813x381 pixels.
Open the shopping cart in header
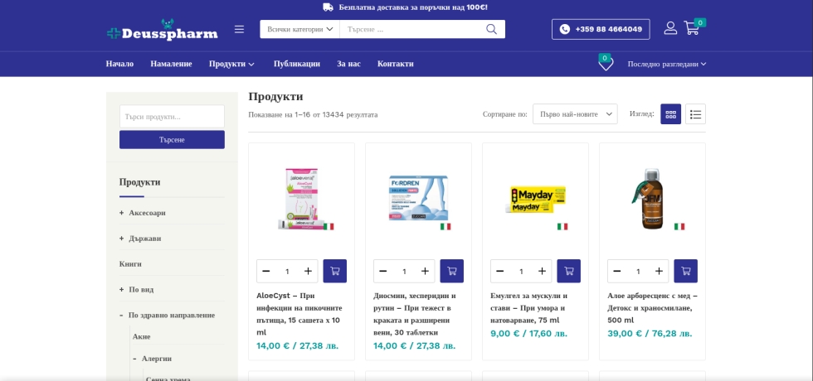pyautogui.click(x=692, y=28)
